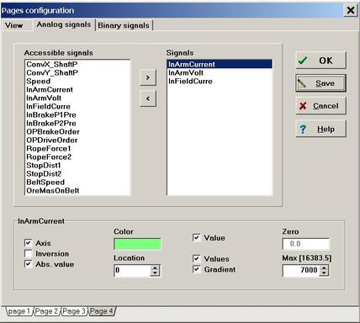Remove signal with left arrow button
360x323 pixels.
[148, 98]
